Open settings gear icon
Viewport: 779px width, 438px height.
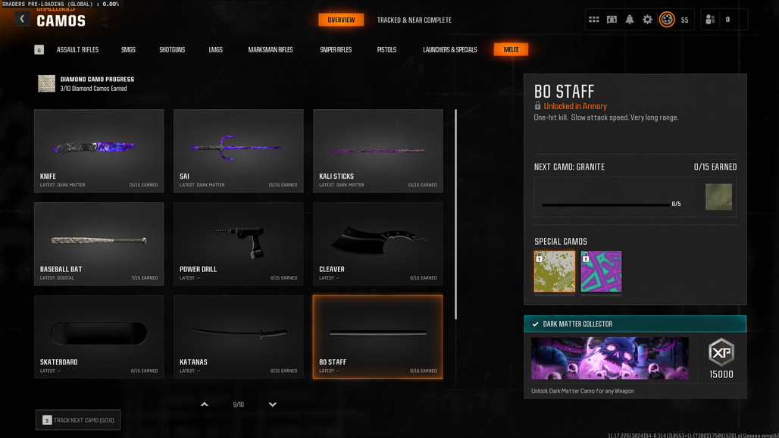(x=647, y=20)
